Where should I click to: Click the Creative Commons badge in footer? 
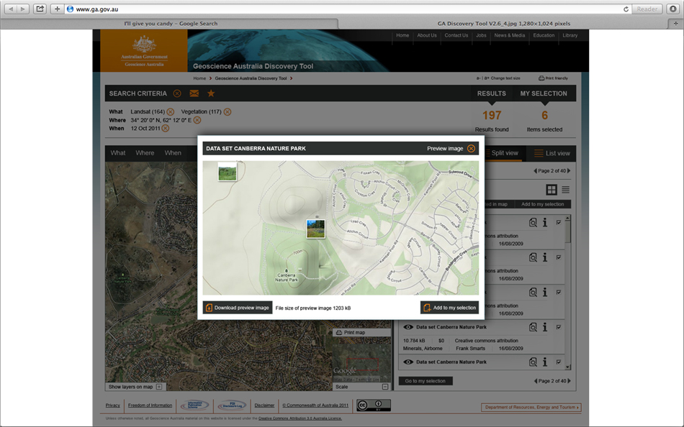point(374,405)
